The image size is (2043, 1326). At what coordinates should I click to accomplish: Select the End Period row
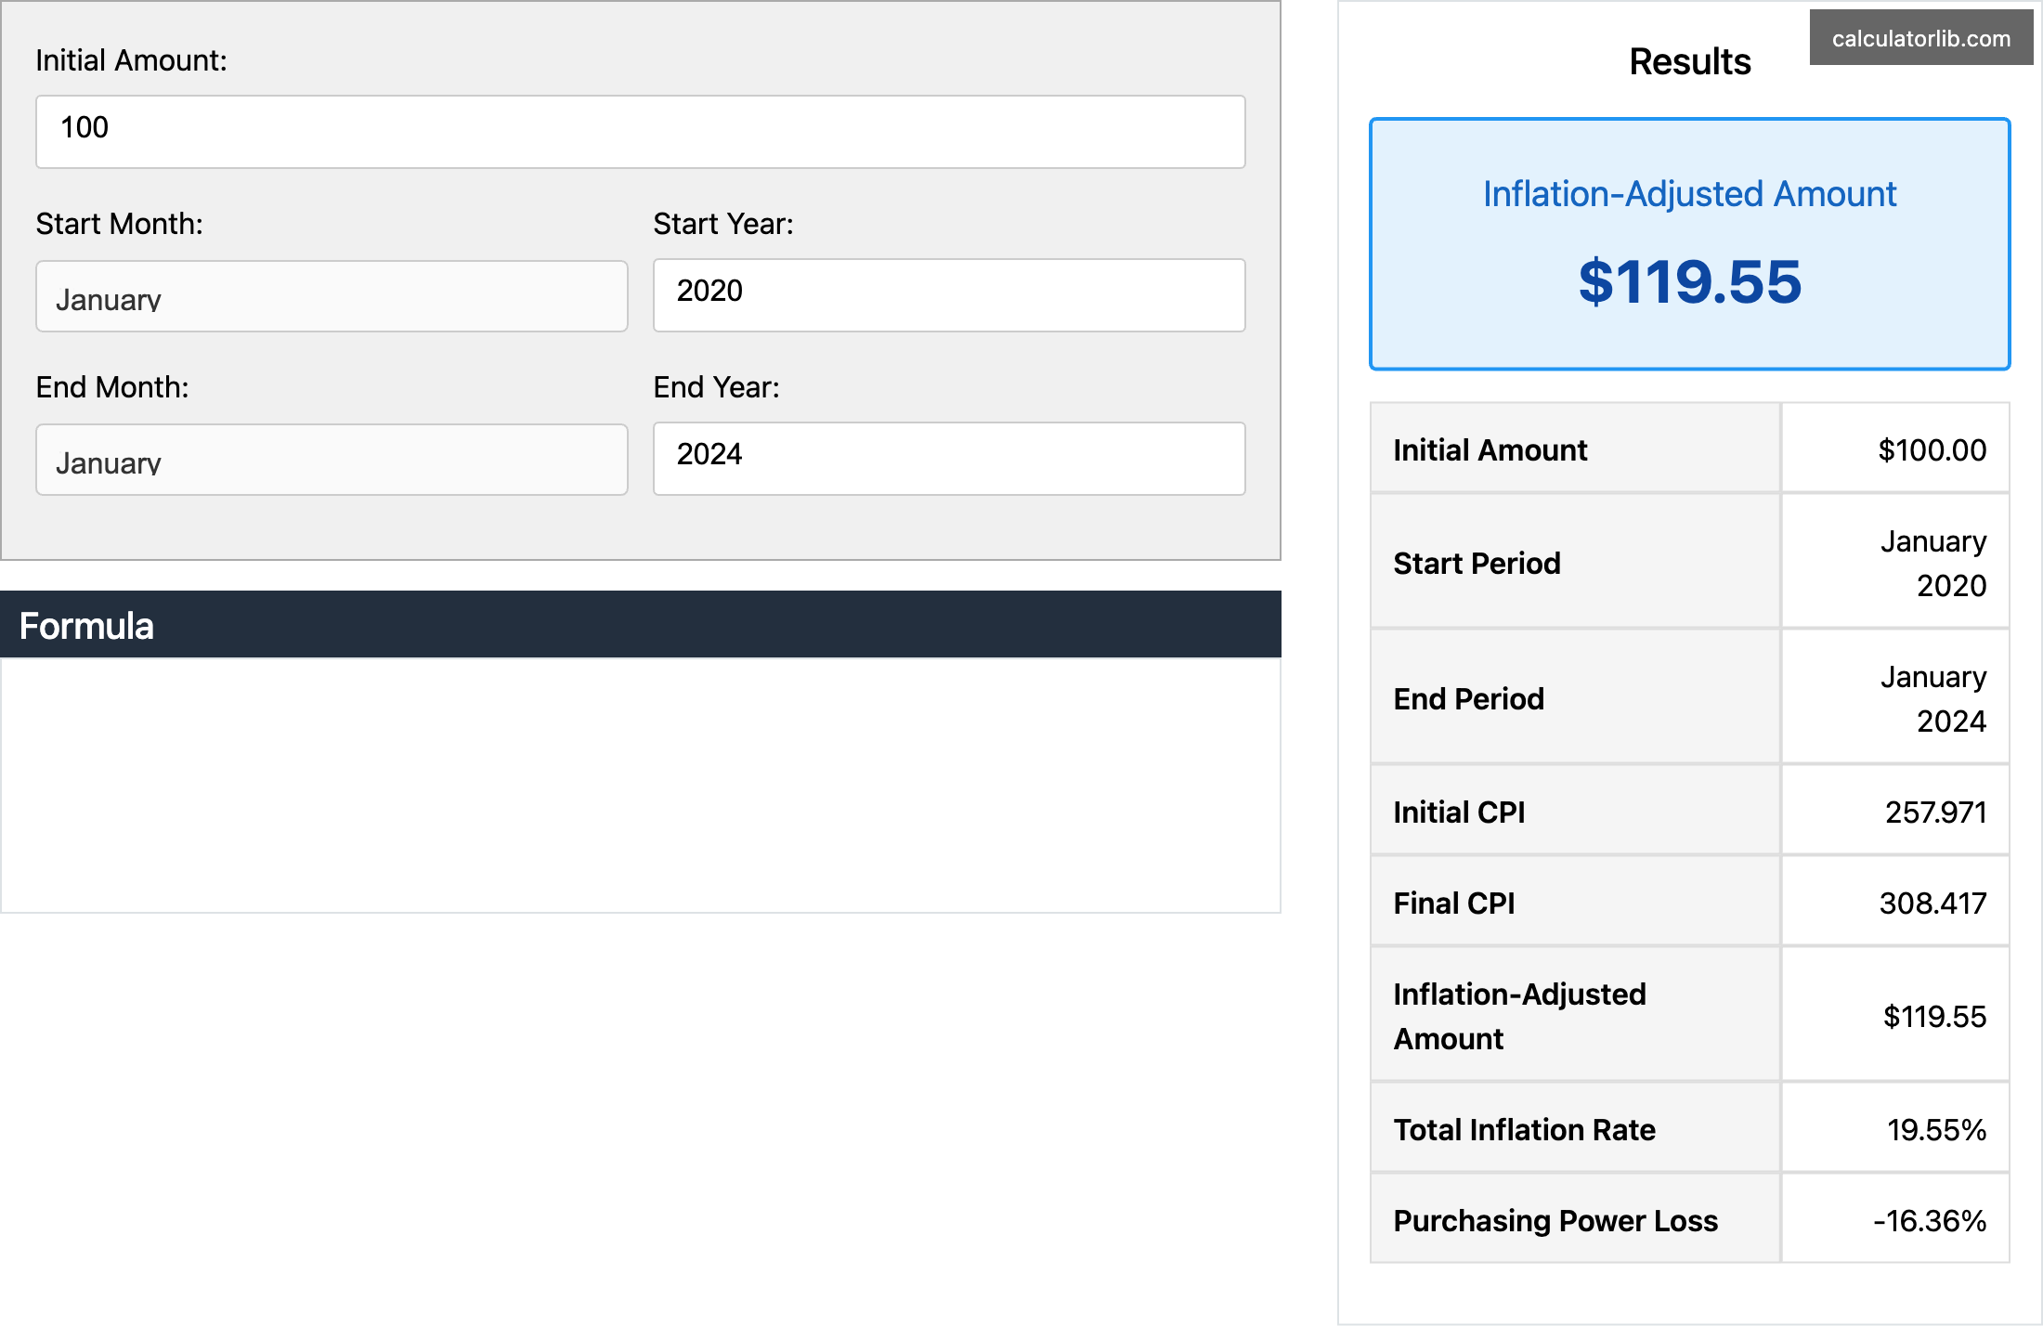click(1688, 696)
